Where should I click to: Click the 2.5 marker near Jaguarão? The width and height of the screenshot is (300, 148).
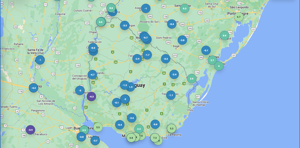click(192, 78)
